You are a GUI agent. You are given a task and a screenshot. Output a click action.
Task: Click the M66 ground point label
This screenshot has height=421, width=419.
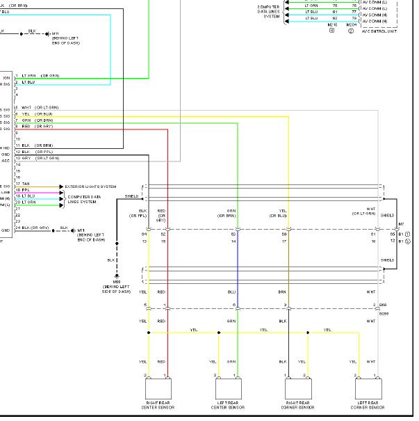tap(117, 282)
